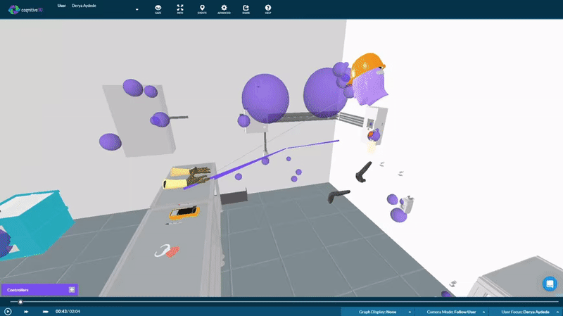
Task: Expand the Controllers panel with plus
Action: 71,289
